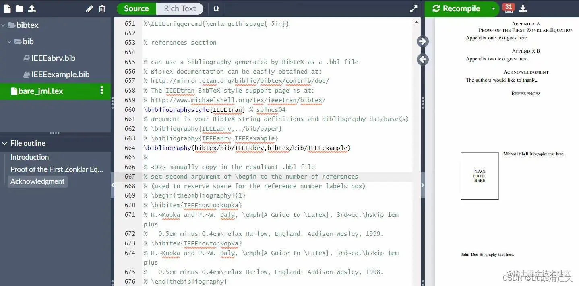This screenshot has width=579, height=286.
Task: Upload a file with the upload icon
Action: 32,8
